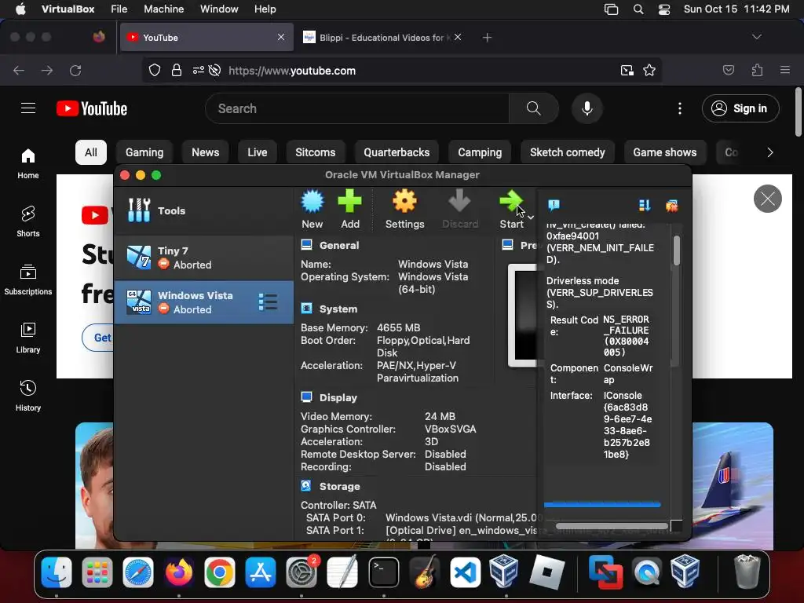This screenshot has height=603, width=804.
Task: Click the Firefox tracking protection shield icon
Action: click(155, 70)
